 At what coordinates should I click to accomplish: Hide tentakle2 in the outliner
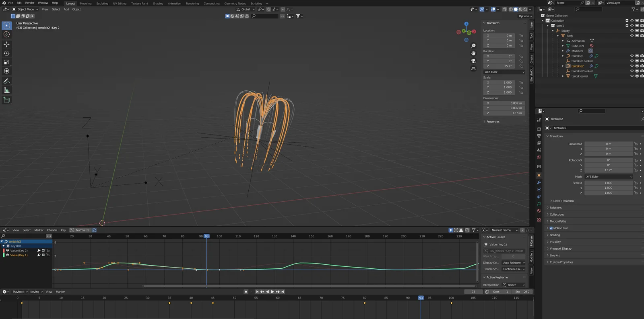point(632,66)
